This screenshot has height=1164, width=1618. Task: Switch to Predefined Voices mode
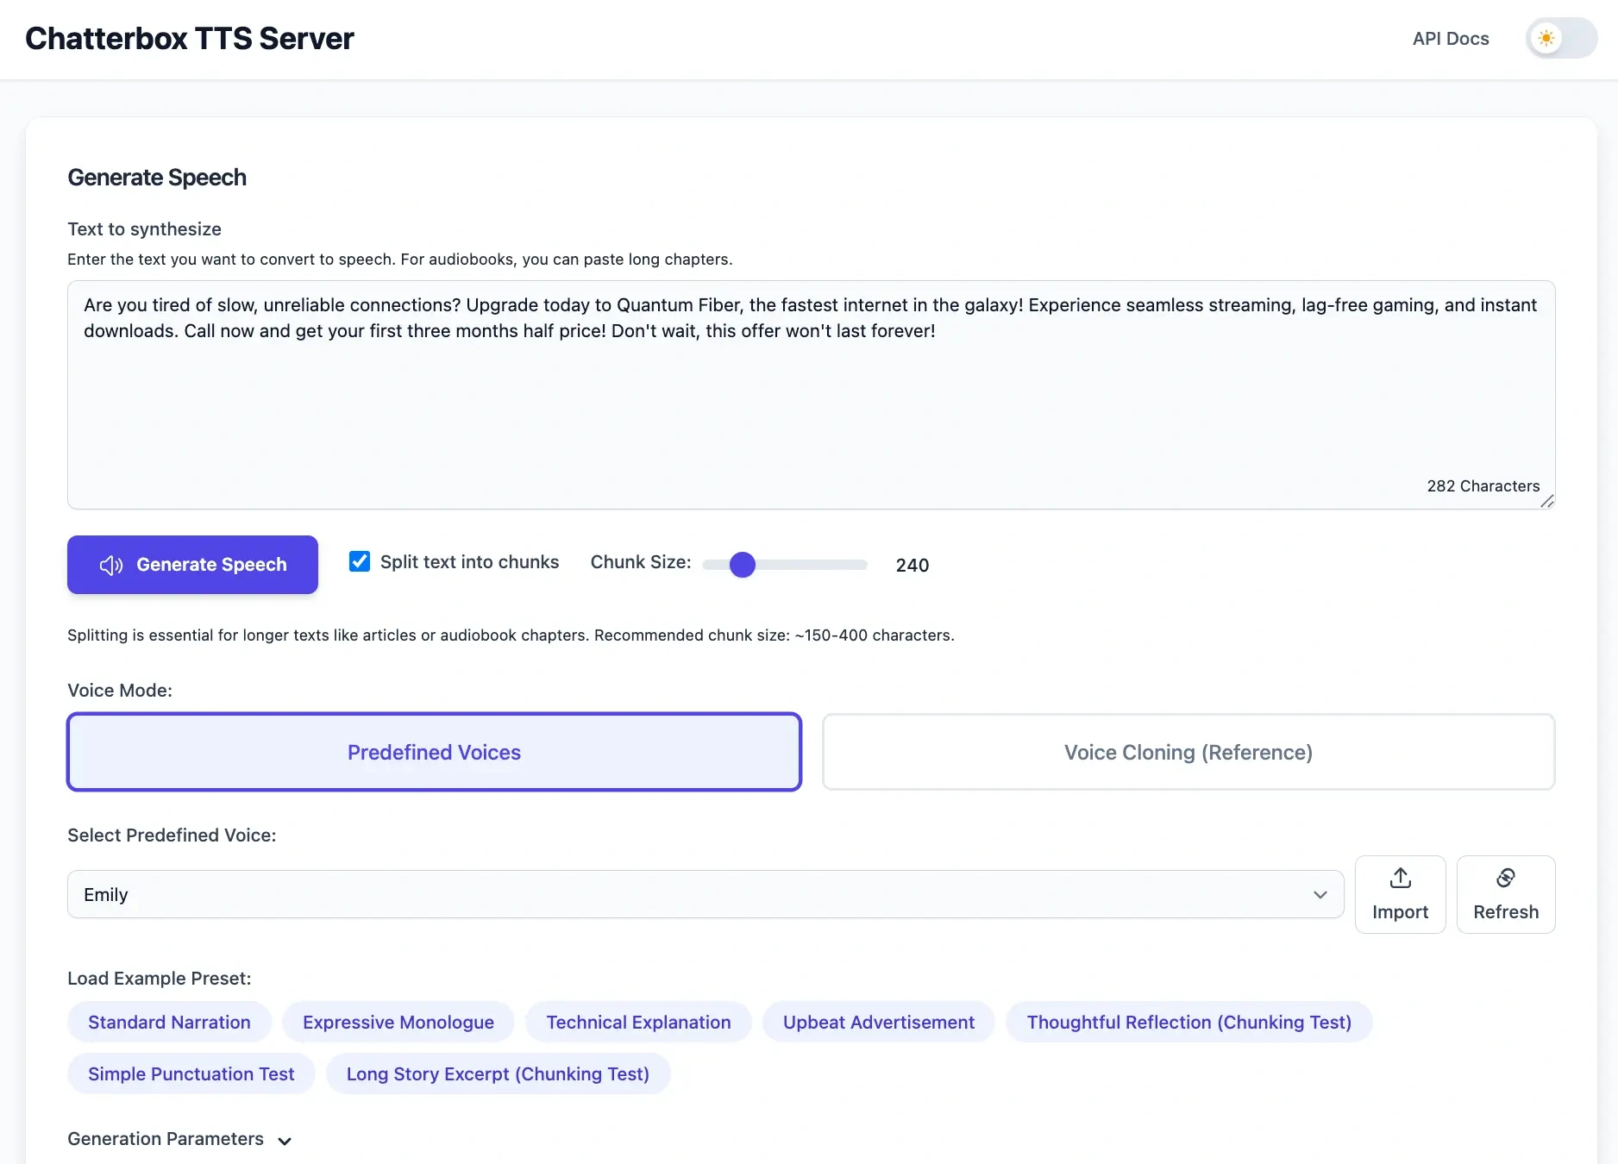[434, 752]
